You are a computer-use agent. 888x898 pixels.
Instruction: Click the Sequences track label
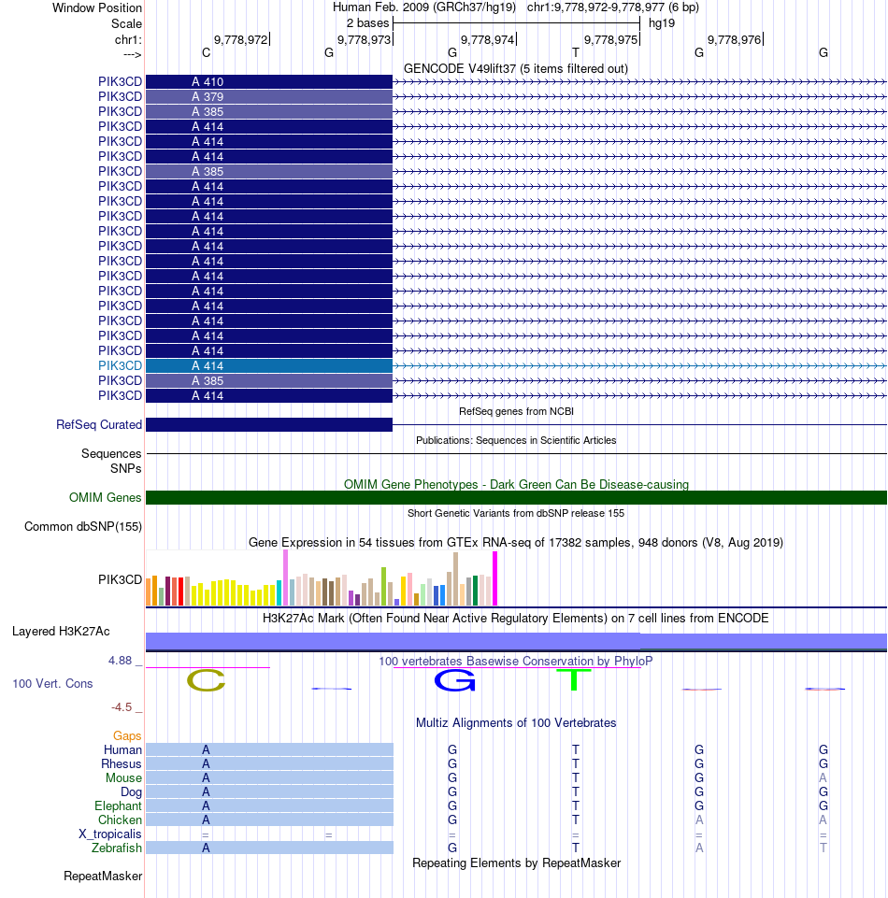tap(111, 453)
